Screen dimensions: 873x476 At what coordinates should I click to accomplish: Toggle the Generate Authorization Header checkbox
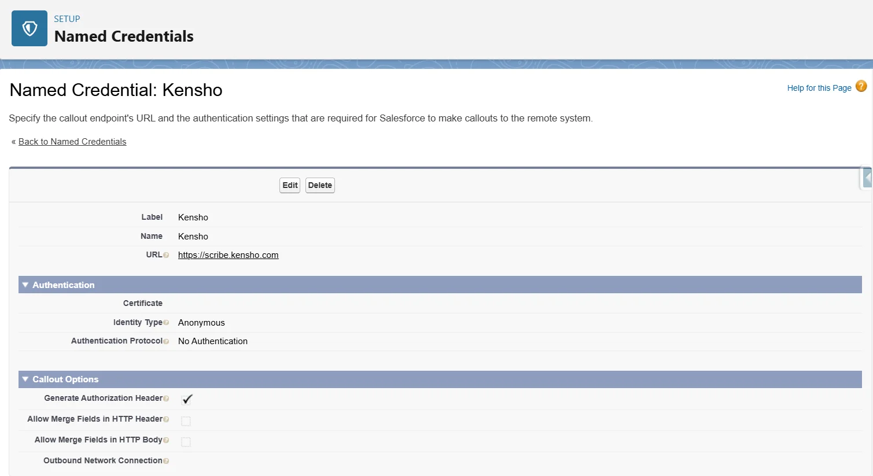[x=186, y=399]
